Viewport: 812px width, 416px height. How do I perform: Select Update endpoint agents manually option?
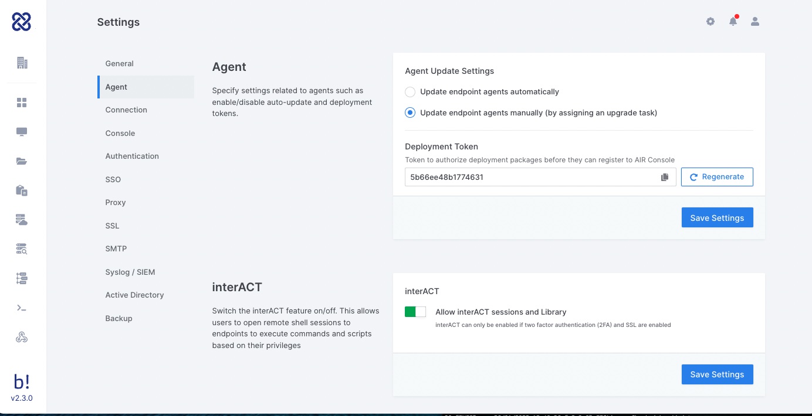tap(411, 113)
